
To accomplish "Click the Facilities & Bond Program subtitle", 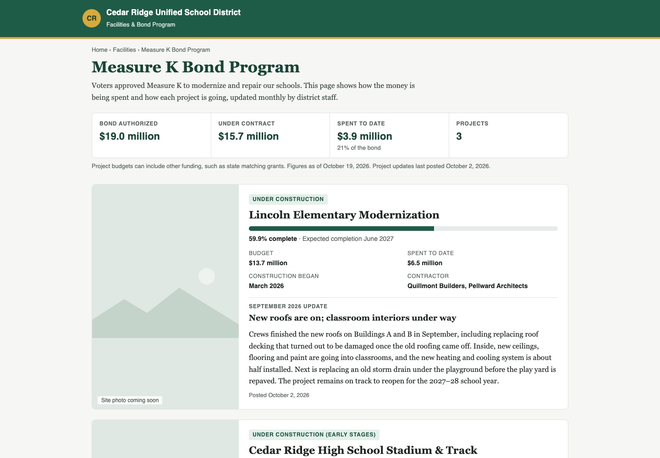I will (141, 25).
